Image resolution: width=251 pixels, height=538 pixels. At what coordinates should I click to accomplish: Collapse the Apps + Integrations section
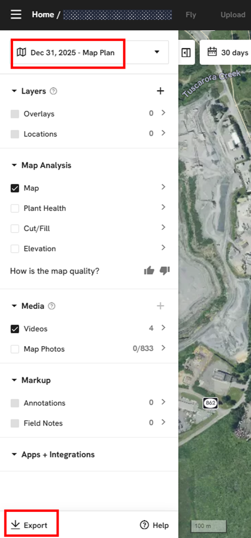(14, 455)
